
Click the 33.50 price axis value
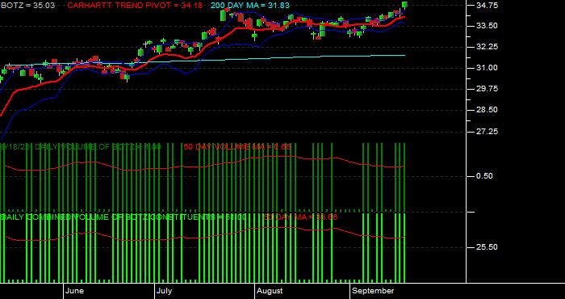[x=487, y=26]
